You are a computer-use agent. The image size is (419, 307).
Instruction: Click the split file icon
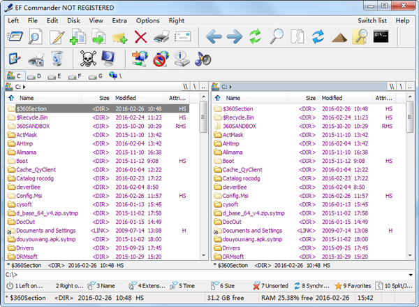297,36
